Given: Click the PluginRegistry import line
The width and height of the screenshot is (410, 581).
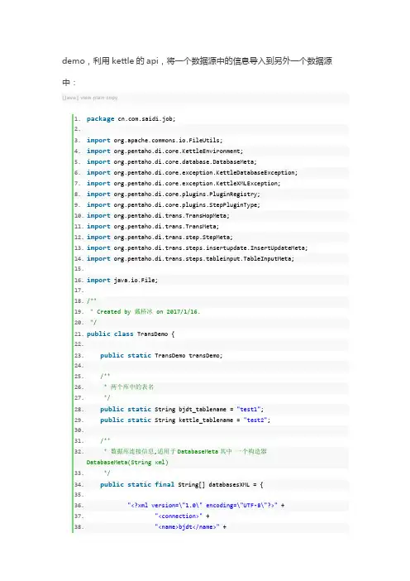Looking at the screenshot, I should coord(174,194).
